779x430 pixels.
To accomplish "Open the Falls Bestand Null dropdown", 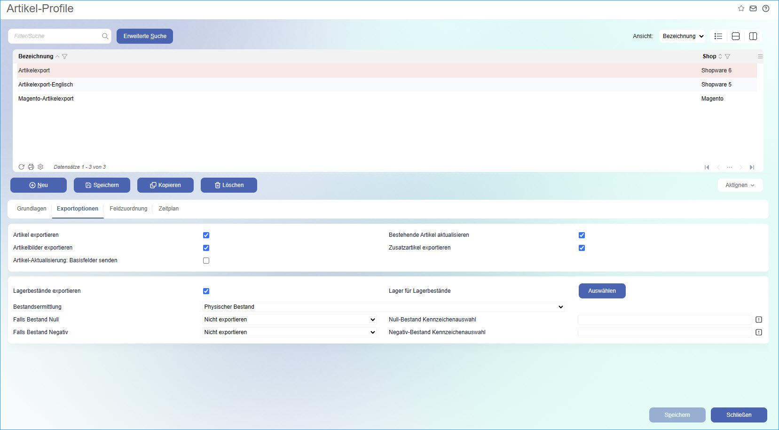I will tap(290, 320).
